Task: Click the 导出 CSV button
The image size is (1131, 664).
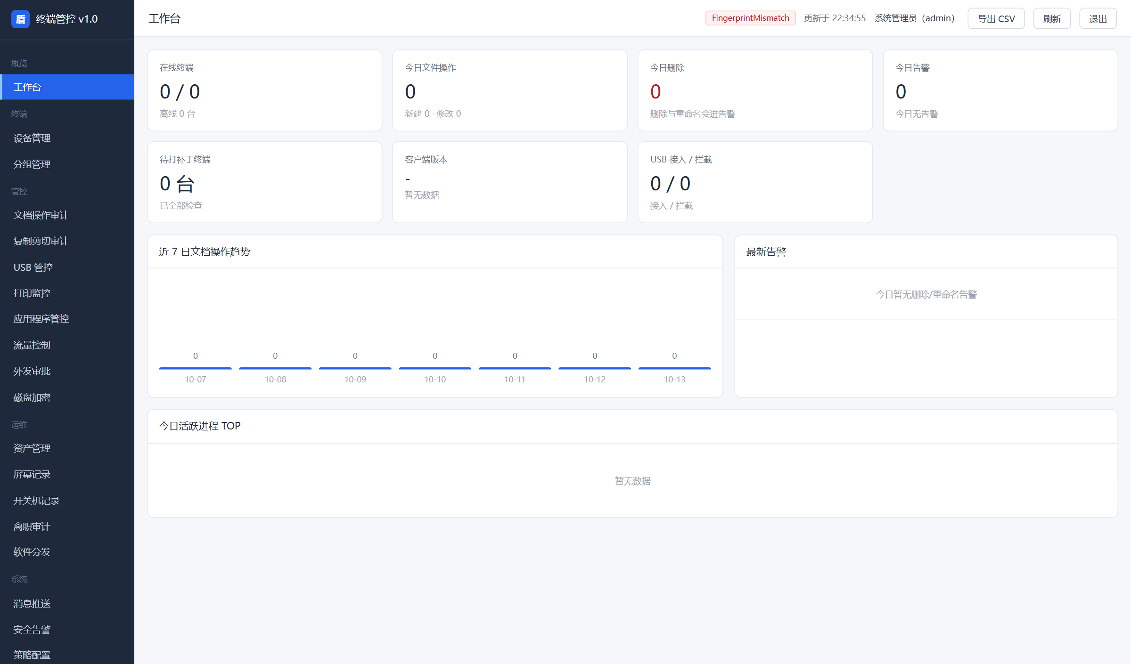Action: (x=996, y=18)
